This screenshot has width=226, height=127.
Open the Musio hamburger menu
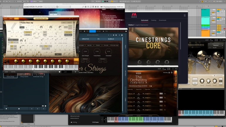click(185, 16)
